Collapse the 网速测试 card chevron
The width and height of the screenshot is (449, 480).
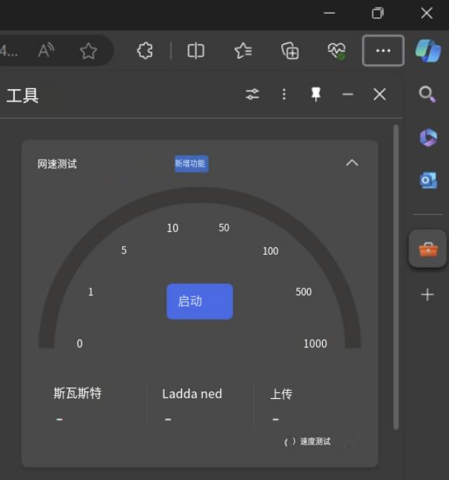point(352,163)
